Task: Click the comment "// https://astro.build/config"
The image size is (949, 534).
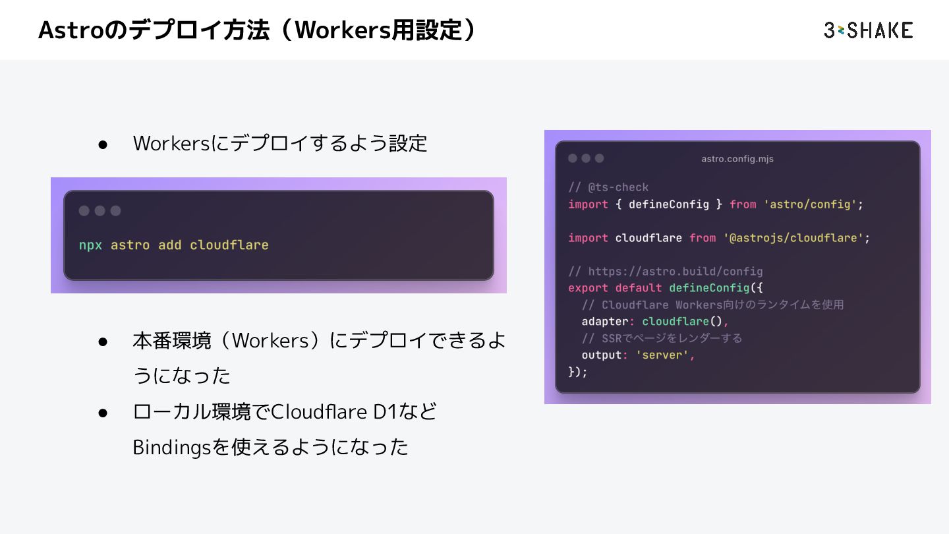Action: coord(666,271)
